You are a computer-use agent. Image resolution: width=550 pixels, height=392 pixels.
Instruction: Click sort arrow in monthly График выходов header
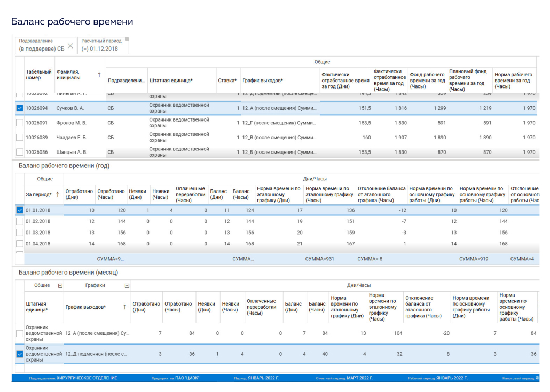pyautogui.click(x=124, y=307)
